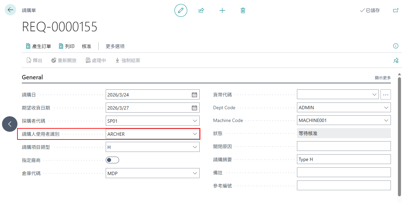This screenshot has width=406, height=203.
Task: Select 列印 in the action bar
Action: pos(66,46)
